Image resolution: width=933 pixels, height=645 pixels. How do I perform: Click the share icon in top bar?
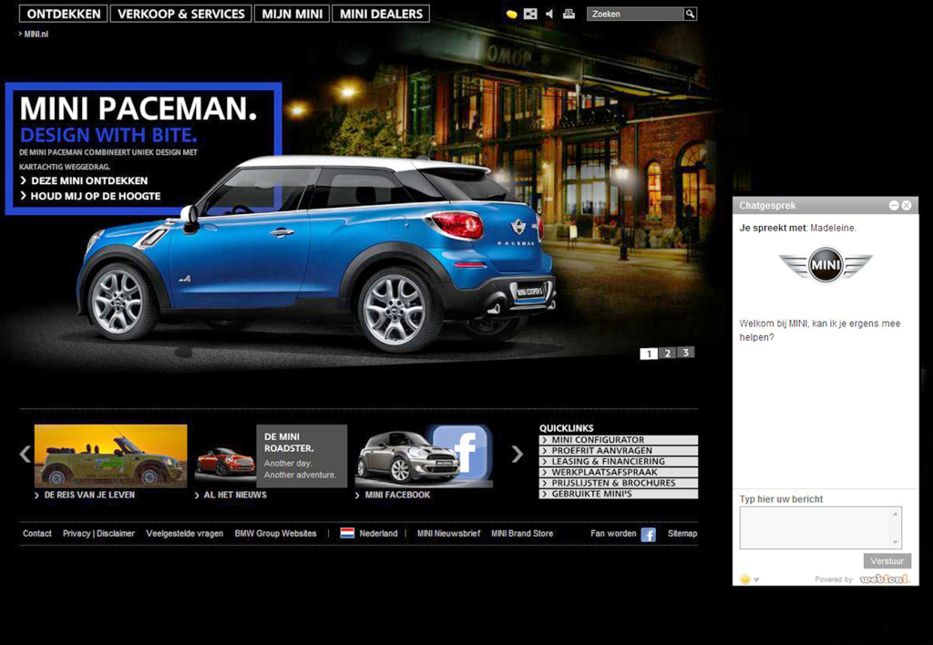(530, 15)
